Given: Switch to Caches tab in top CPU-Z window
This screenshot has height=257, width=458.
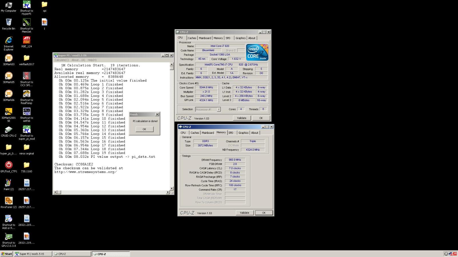Looking at the screenshot, I should pyautogui.click(x=192, y=38).
